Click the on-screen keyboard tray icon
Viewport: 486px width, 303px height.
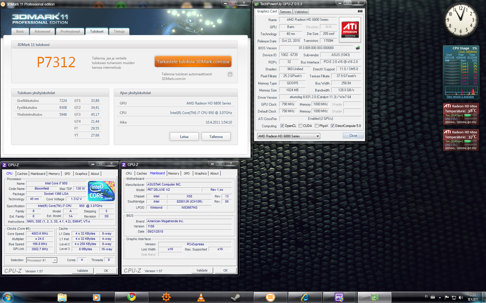[x=433, y=297]
